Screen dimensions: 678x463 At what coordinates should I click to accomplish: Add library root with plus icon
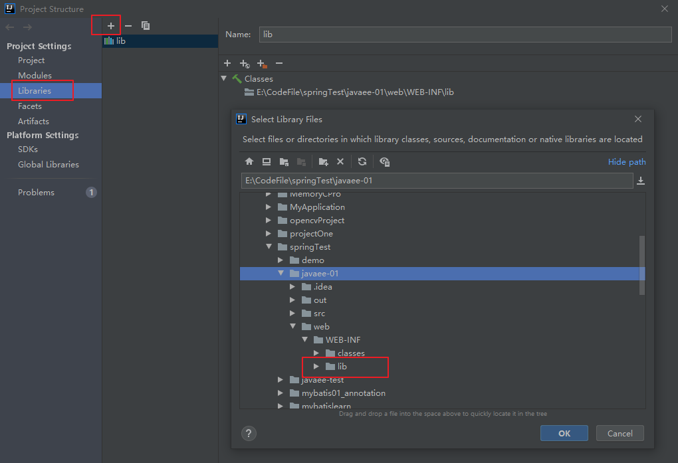pyautogui.click(x=227, y=64)
